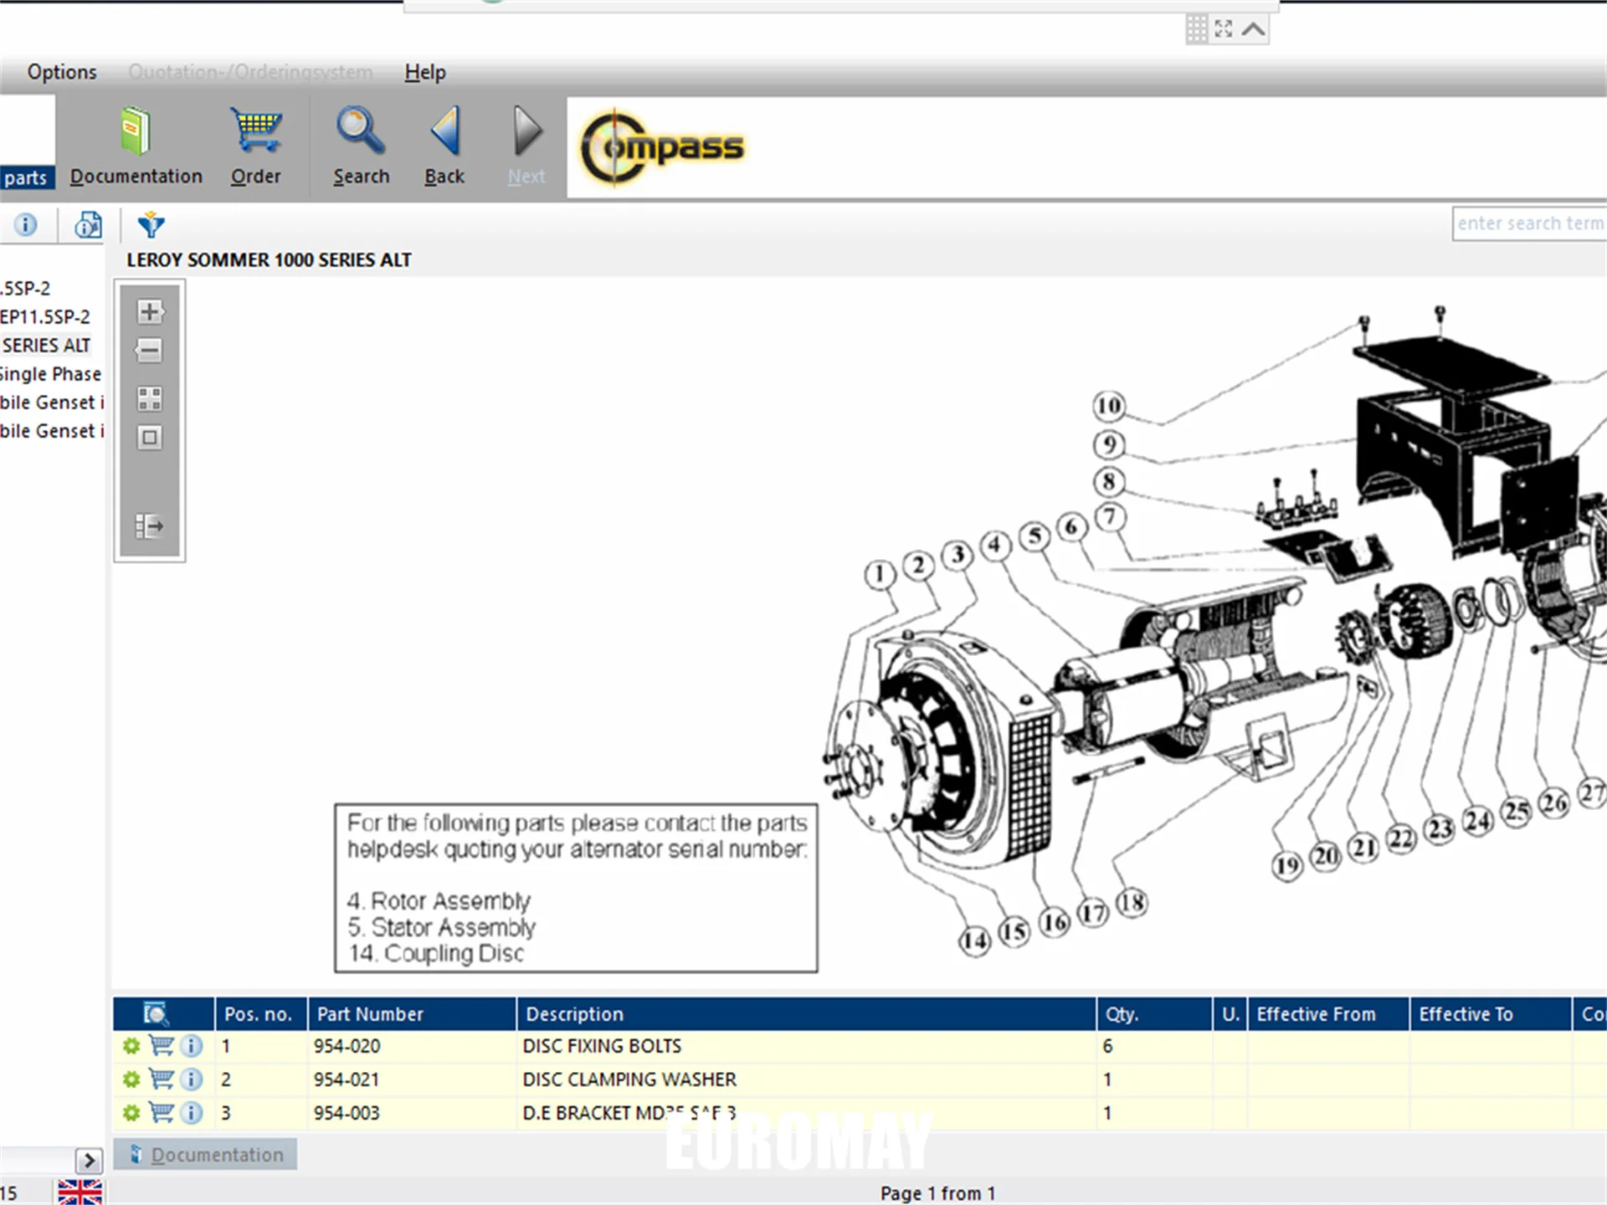Show info for part 954-003

pos(192,1113)
